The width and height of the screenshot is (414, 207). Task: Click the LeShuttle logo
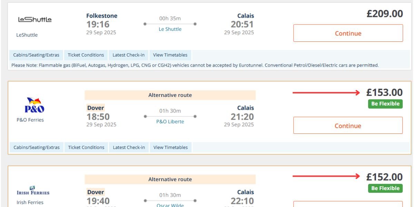pos(35,20)
